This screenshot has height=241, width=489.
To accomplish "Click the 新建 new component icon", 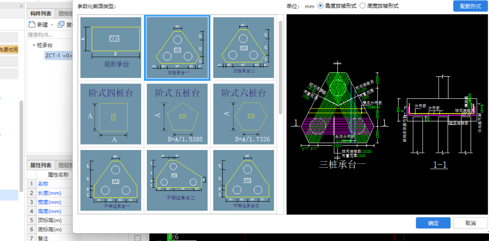I will click(32, 25).
